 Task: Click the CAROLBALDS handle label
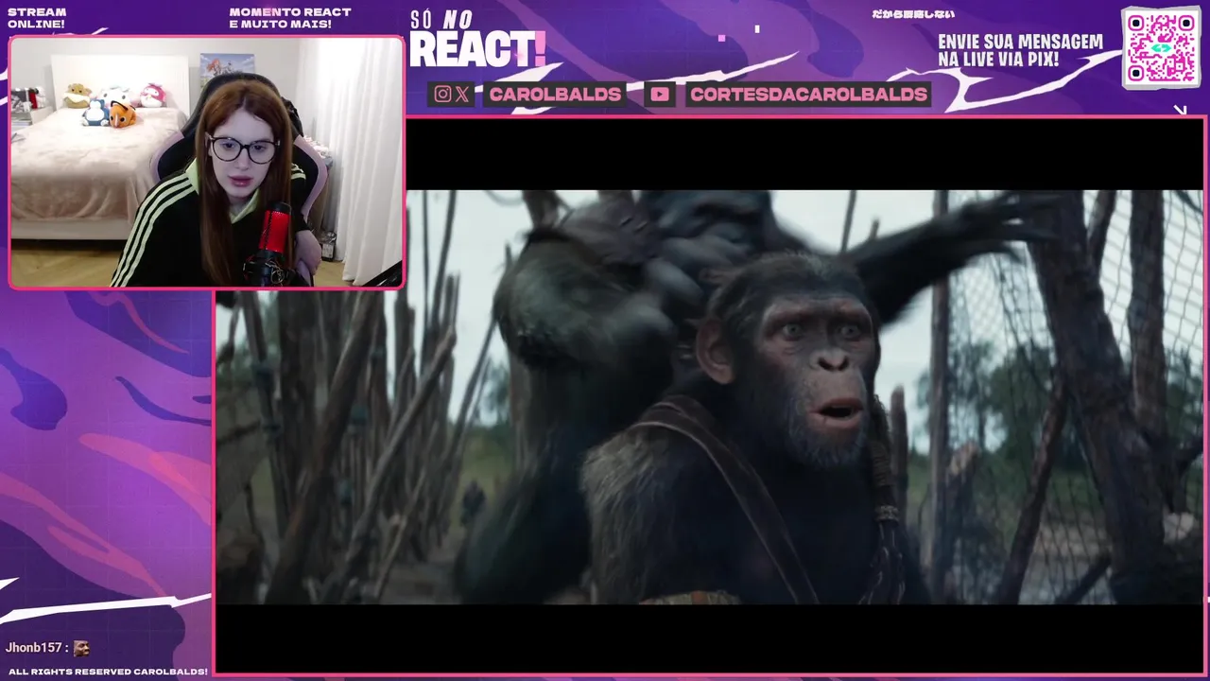tap(555, 94)
